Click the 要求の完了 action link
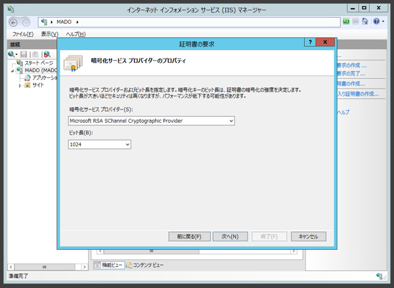 coord(351,73)
